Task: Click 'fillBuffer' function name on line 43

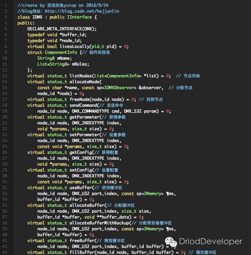Action: click(82, 252)
